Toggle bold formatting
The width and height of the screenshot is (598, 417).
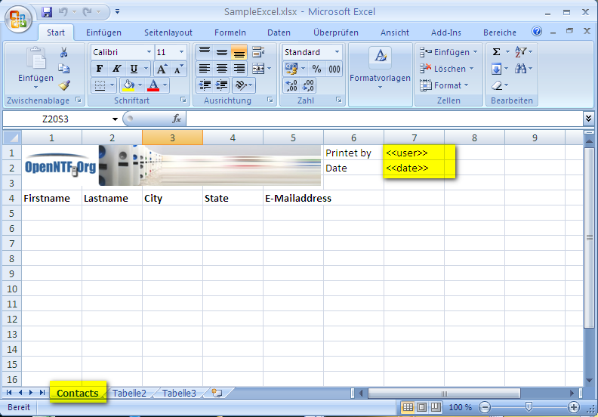click(x=100, y=69)
